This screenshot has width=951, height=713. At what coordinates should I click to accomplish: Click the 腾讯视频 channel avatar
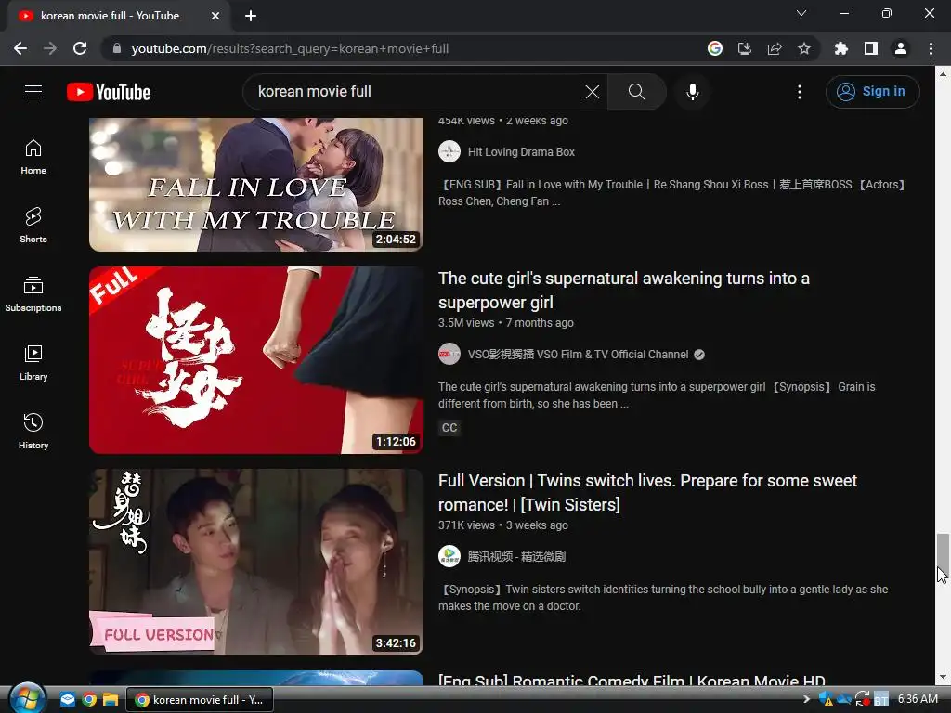pyautogui.click(x=449, y=556)
